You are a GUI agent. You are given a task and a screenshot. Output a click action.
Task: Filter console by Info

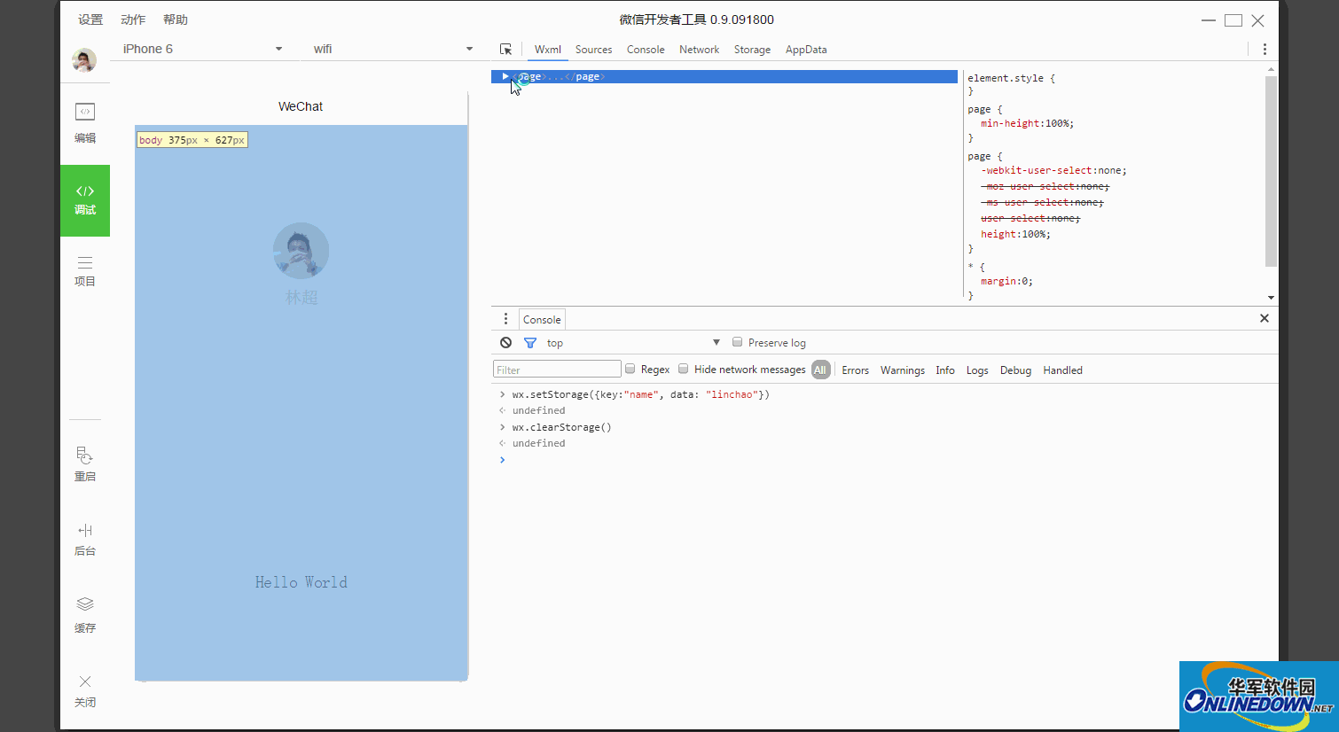coord(945,370)
